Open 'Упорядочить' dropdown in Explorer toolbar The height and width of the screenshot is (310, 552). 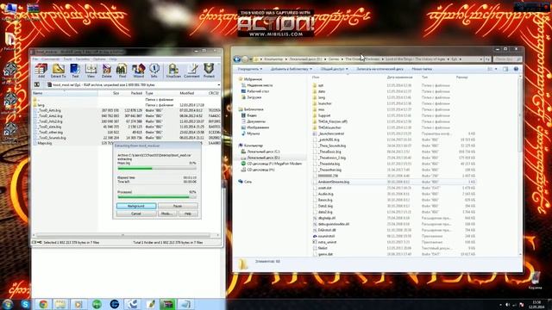(x=250, y=69)
